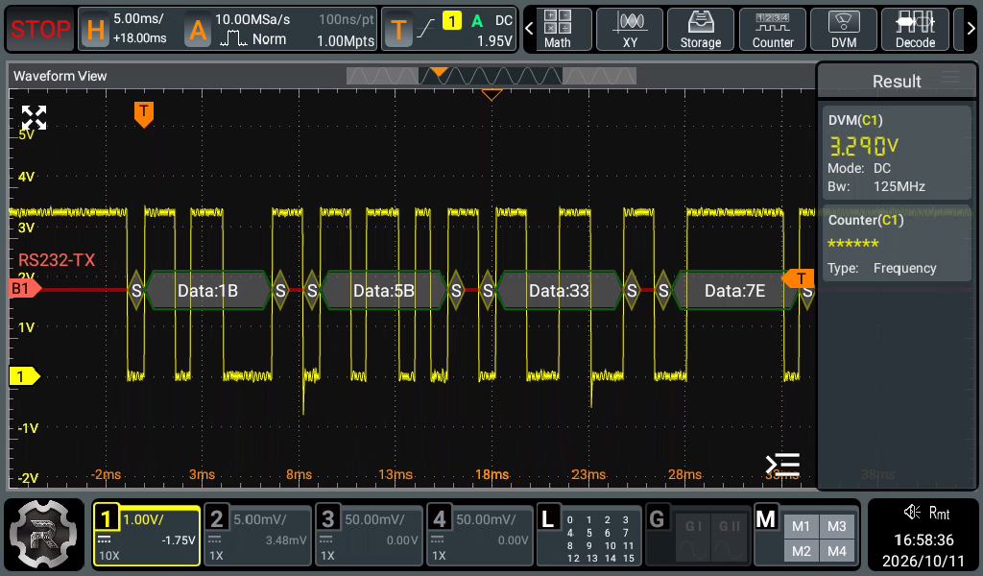
Task: Select math channel M1
Action: pos(801,526)
